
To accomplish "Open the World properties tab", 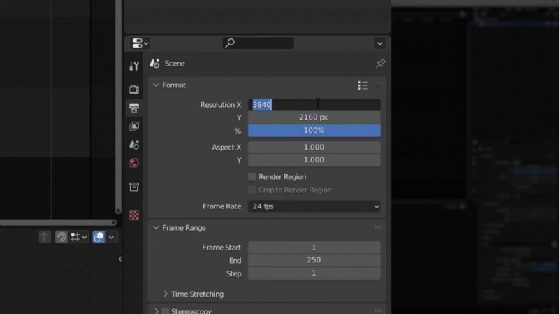I will [x=134, y=163].
